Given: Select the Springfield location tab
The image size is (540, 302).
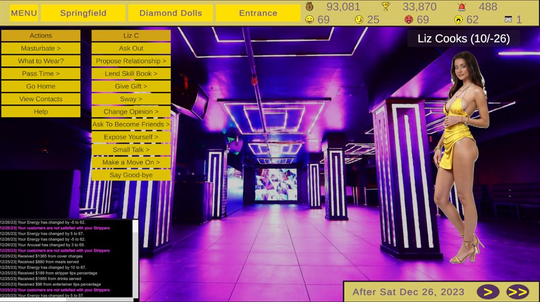Looking at the screenshot, I should click(x=83, y=13).
